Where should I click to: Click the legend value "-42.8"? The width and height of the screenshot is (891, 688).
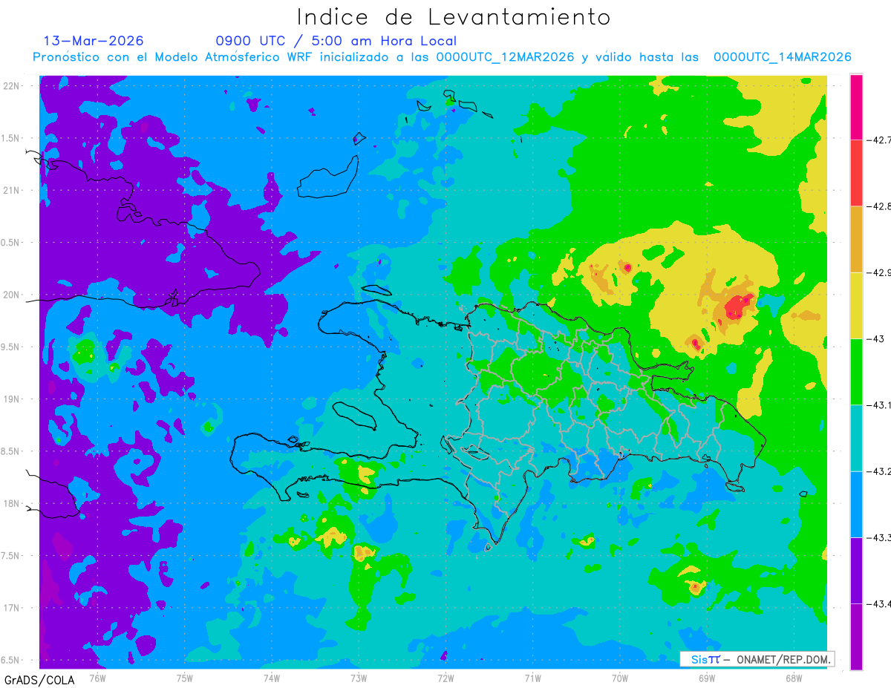[x=879, y=206]
